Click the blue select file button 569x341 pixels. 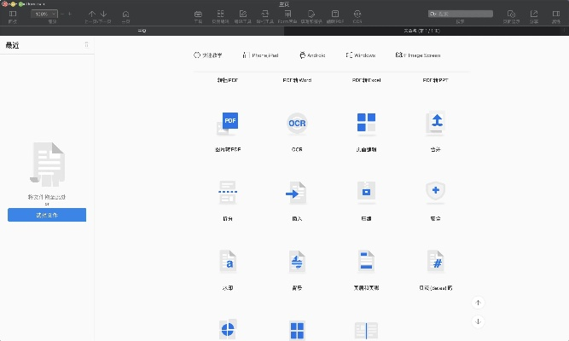[x=47, y=216]
